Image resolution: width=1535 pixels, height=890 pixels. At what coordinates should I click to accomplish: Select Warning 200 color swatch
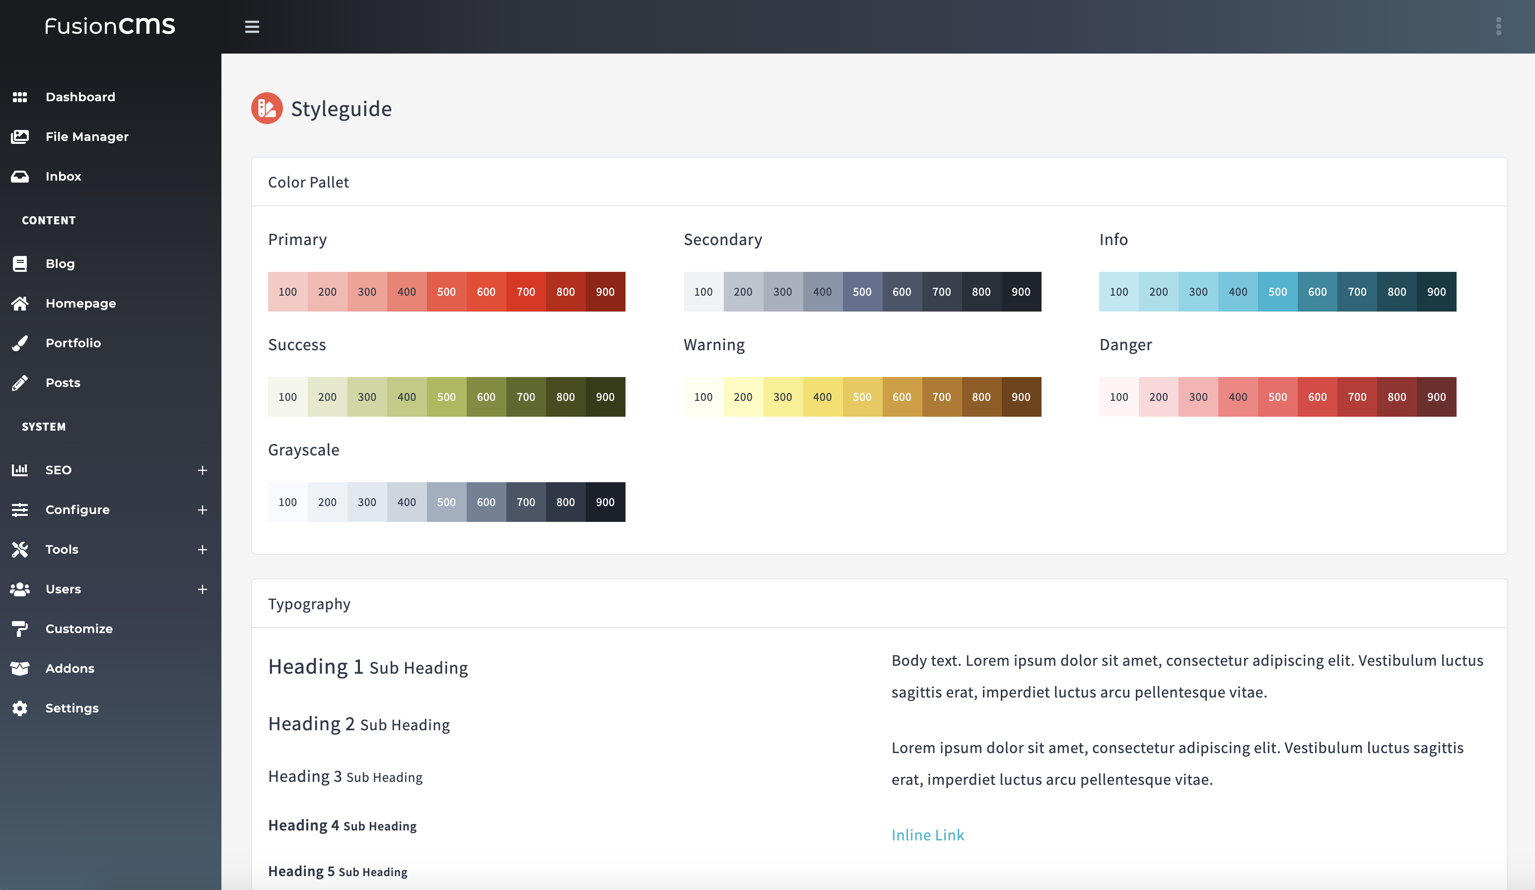click(743, 397)
